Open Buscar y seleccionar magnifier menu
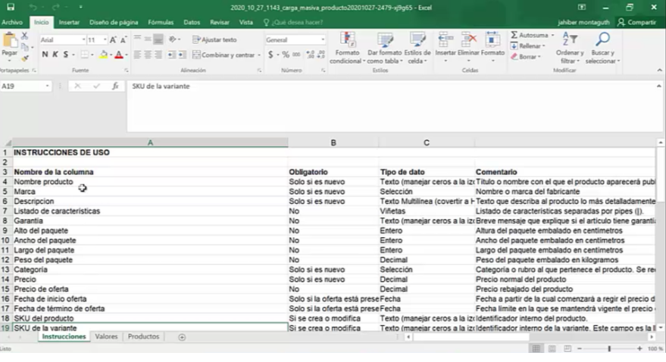Screen dimensions: 666x362 (x=602, y=48)
